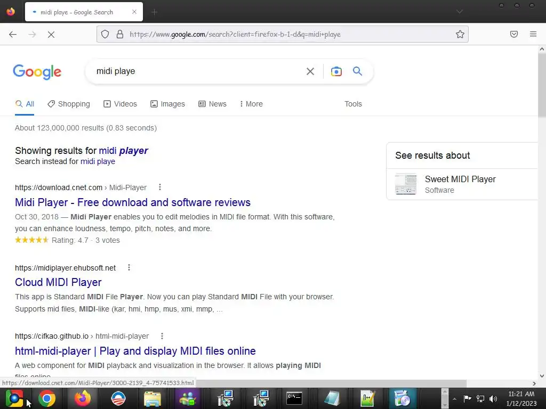Stop the page loading with the X button
The width and height of the screenshot is (546, 409).
click(x=51, y=34)
